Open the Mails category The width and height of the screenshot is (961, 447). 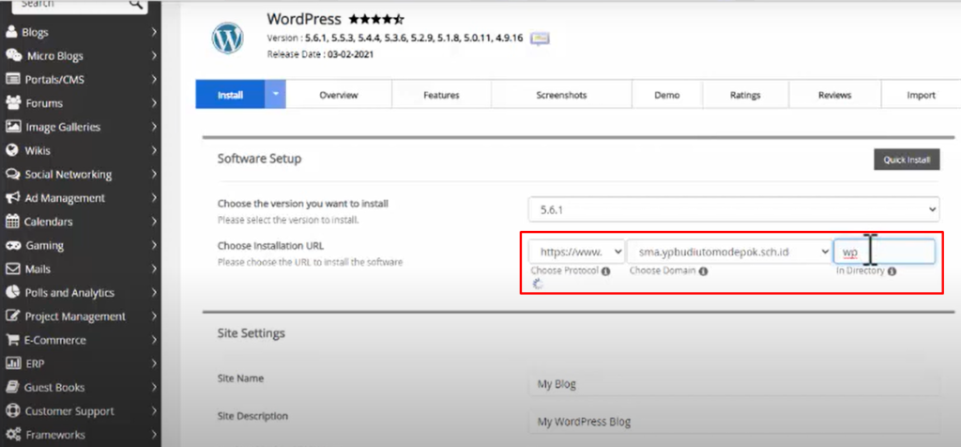[x=81, y=270]
